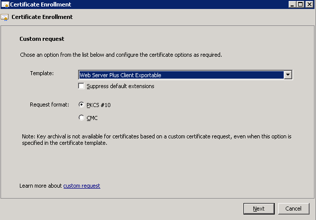Image resolution: width=316 pixels, height=220 pixels.
Task: Click the Suppress default extensions label text
Action: [x=120, y=86]
